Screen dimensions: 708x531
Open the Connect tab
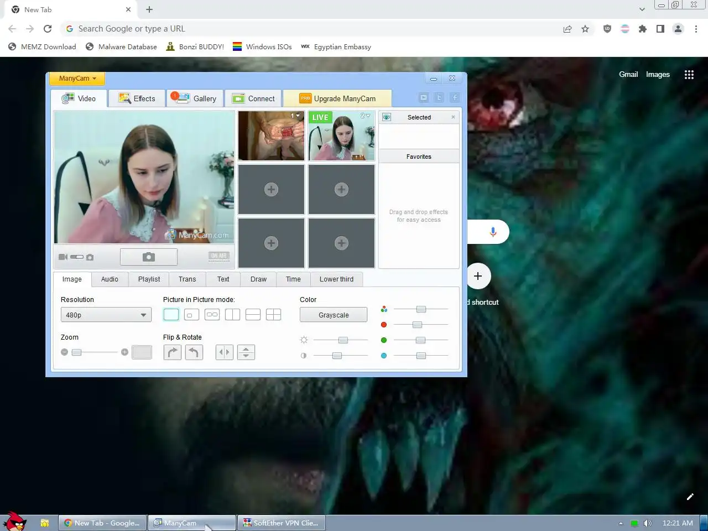[x=254, y=98]
